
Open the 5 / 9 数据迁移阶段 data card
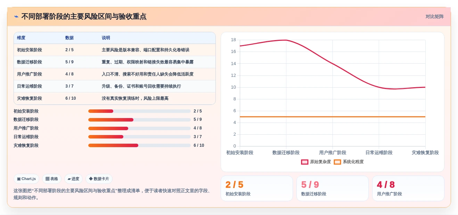tap(333, 188)
